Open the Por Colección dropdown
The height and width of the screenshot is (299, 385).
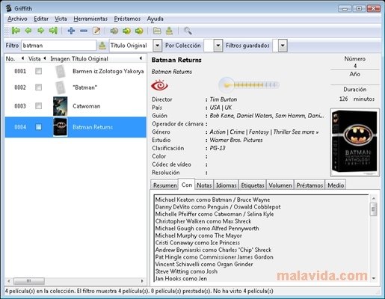pyautogui.click(x=218, y=46)
